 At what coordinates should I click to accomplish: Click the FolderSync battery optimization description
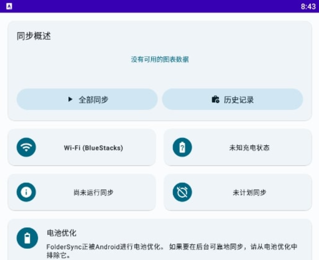[x=172, y=251]
